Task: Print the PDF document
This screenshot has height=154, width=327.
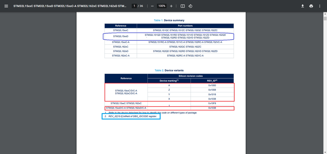Action: 311,6
